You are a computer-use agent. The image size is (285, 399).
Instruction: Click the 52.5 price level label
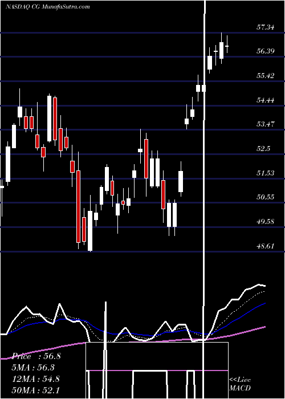pyautogui.click(x=263, y=149)
